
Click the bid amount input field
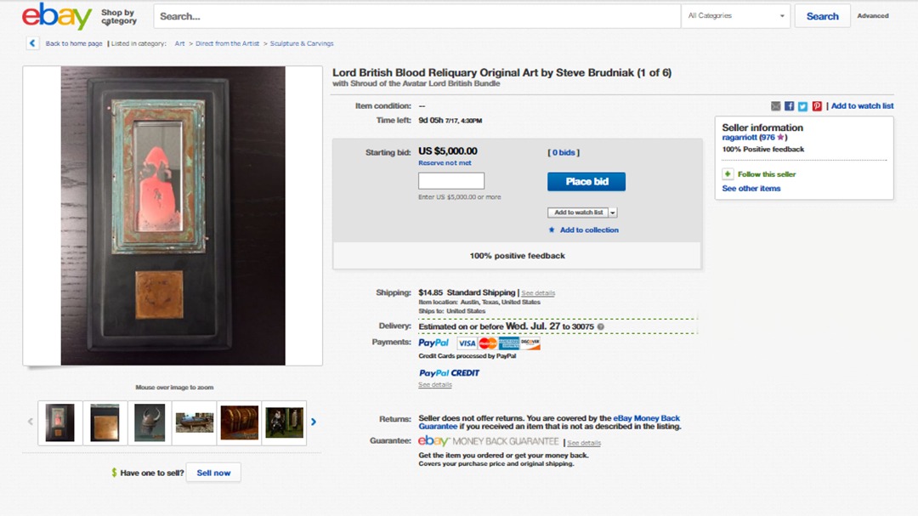[x=451, y=180]
